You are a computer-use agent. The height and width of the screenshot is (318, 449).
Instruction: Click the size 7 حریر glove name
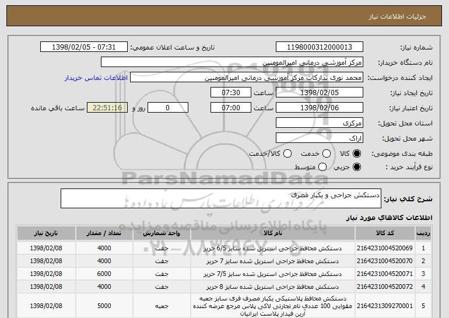coord(272,261)
